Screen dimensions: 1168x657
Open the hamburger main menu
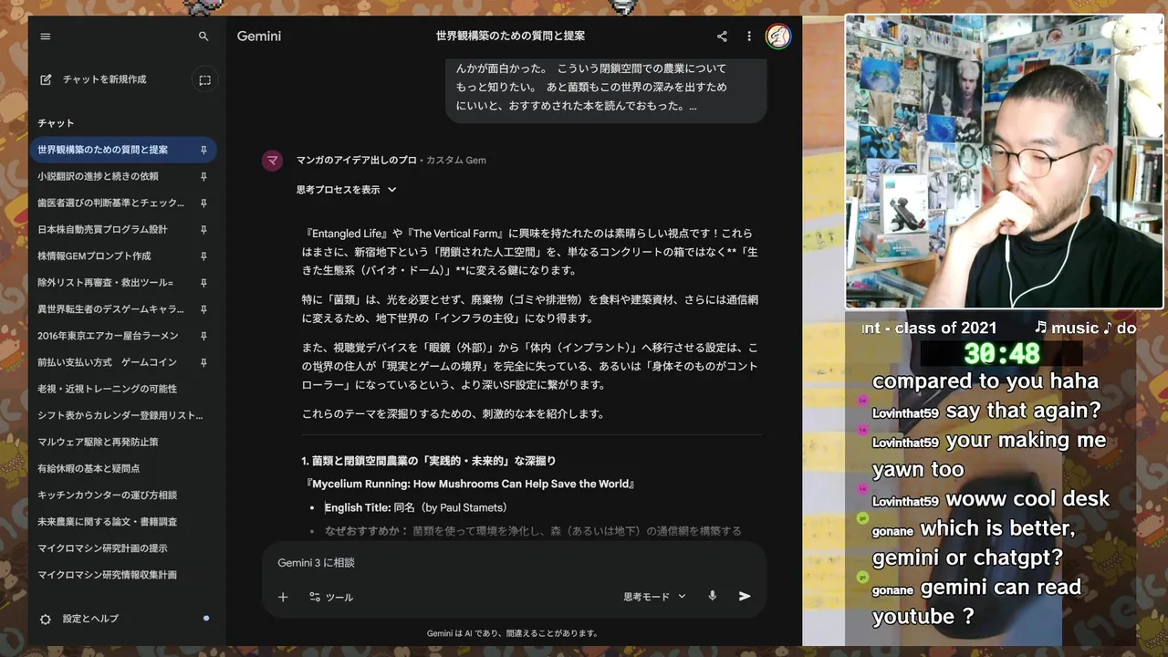coord(46,36)
